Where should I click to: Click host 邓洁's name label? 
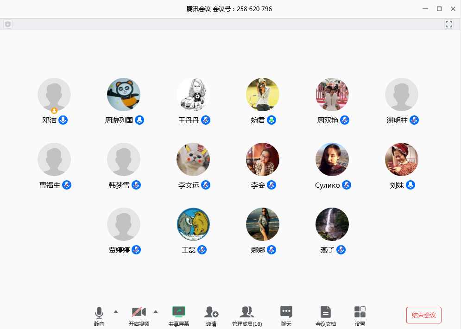(50, 120)
